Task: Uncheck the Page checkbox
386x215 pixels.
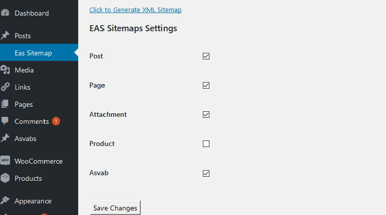Action: click(x=206, y=86)
